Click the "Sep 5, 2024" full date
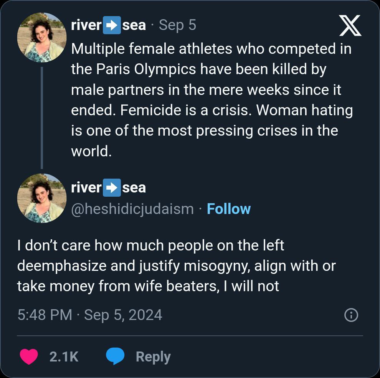 [123, 315]
